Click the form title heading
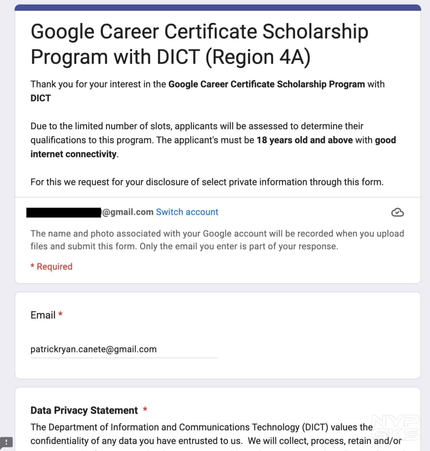430x451 pixels. (199, 44)
